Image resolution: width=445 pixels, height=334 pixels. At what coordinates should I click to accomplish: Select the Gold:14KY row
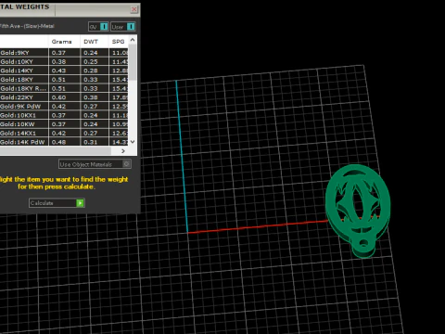click(x=64, y=71)
